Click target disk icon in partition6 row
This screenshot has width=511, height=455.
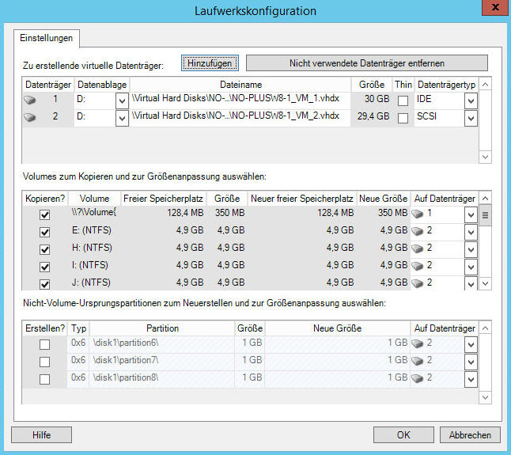click(x=418, y=343)
